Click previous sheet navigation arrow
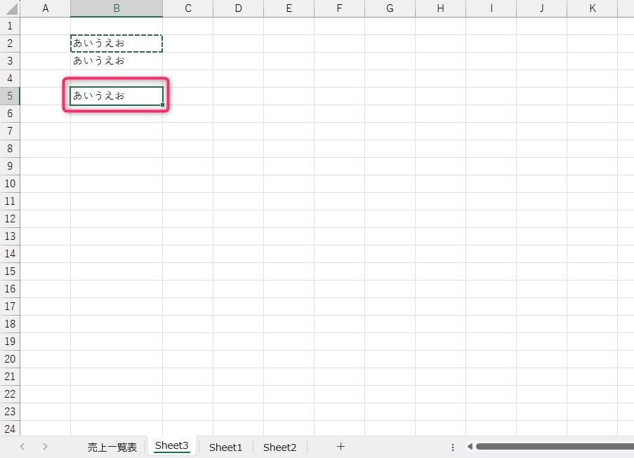 22,447
